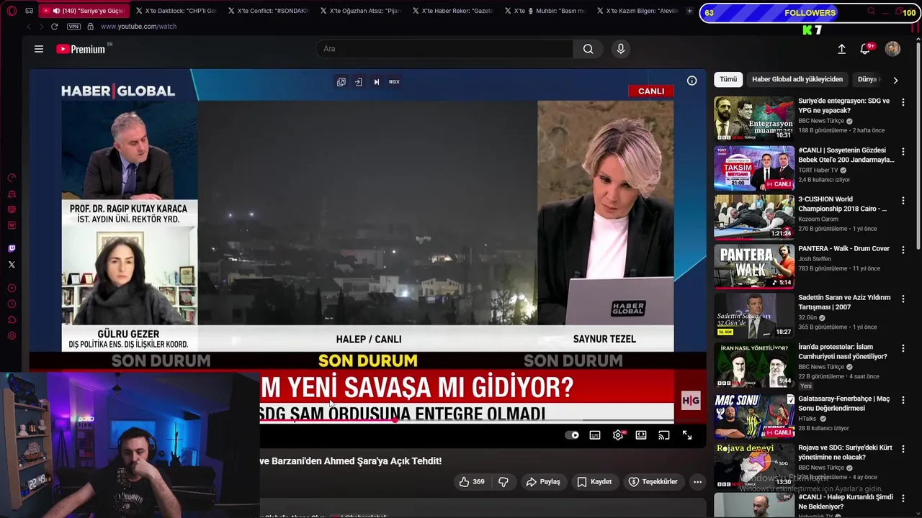Select the Haber Global adlı yükleyiciden chip
The image size is (922, 518).
click(797, 79)
